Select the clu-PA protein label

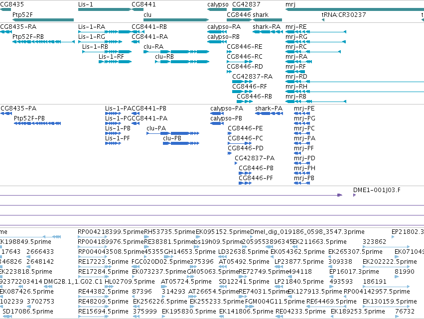156,128
